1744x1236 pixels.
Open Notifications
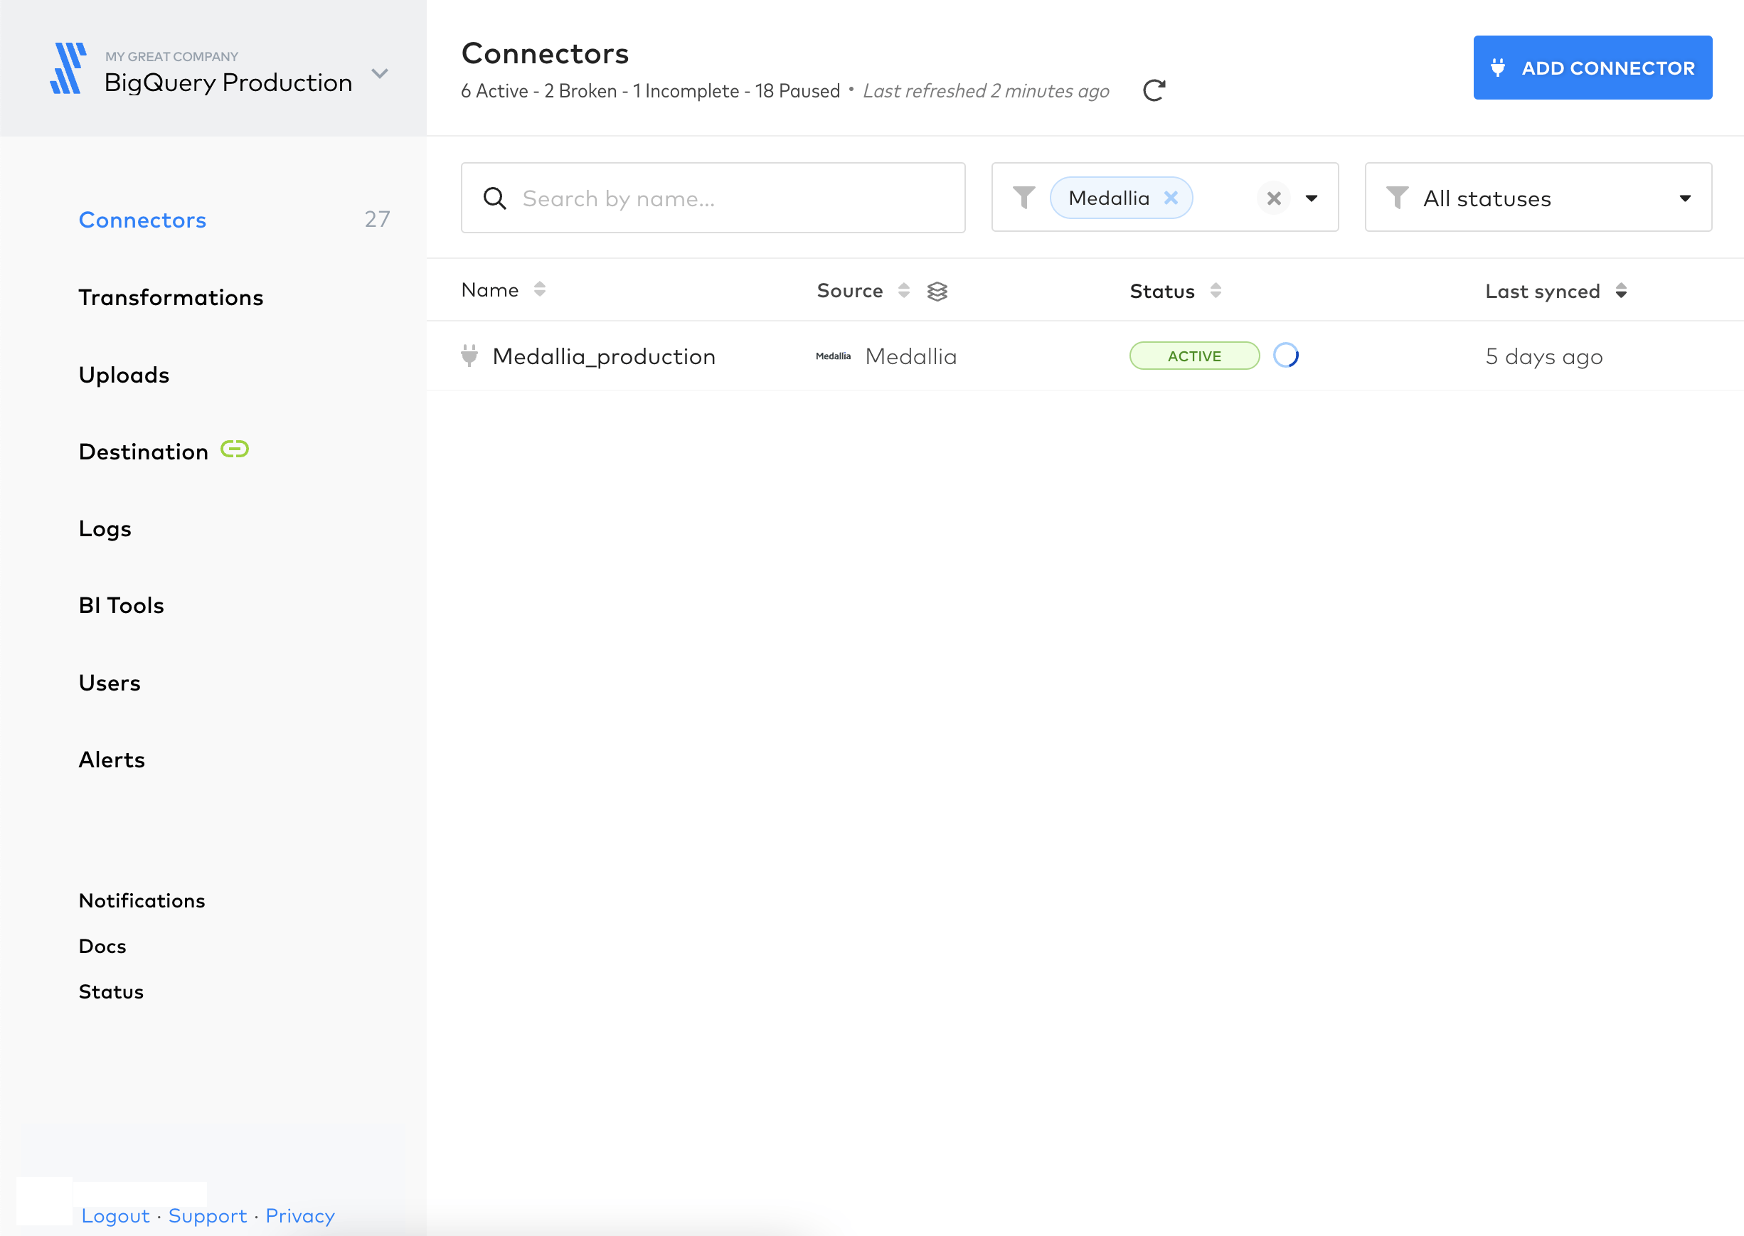[x=142, y=900]
